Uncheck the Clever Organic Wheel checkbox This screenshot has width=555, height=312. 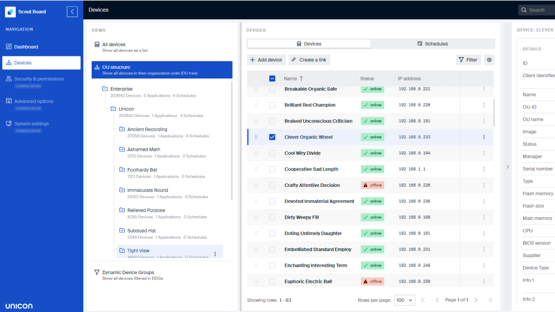[272, 137]
